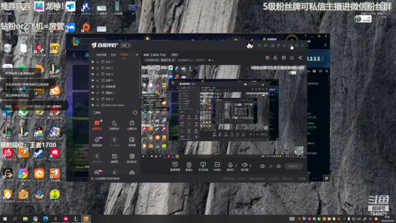Click the start streaming button bottom right

294,166
